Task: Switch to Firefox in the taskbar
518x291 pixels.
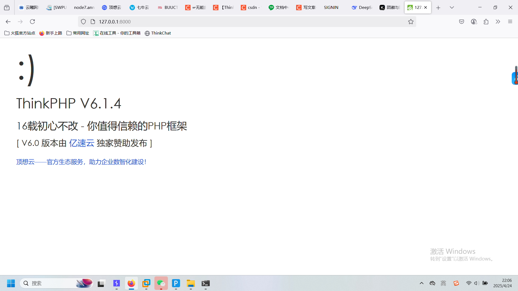Action: pyautogui.click(x=131, y=283)
